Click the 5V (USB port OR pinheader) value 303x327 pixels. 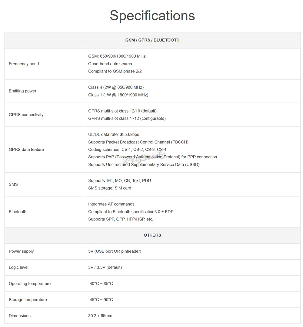coord(115,251)
